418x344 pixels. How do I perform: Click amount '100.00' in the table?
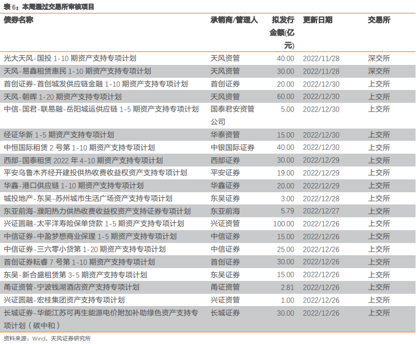(x=283, y=224)
